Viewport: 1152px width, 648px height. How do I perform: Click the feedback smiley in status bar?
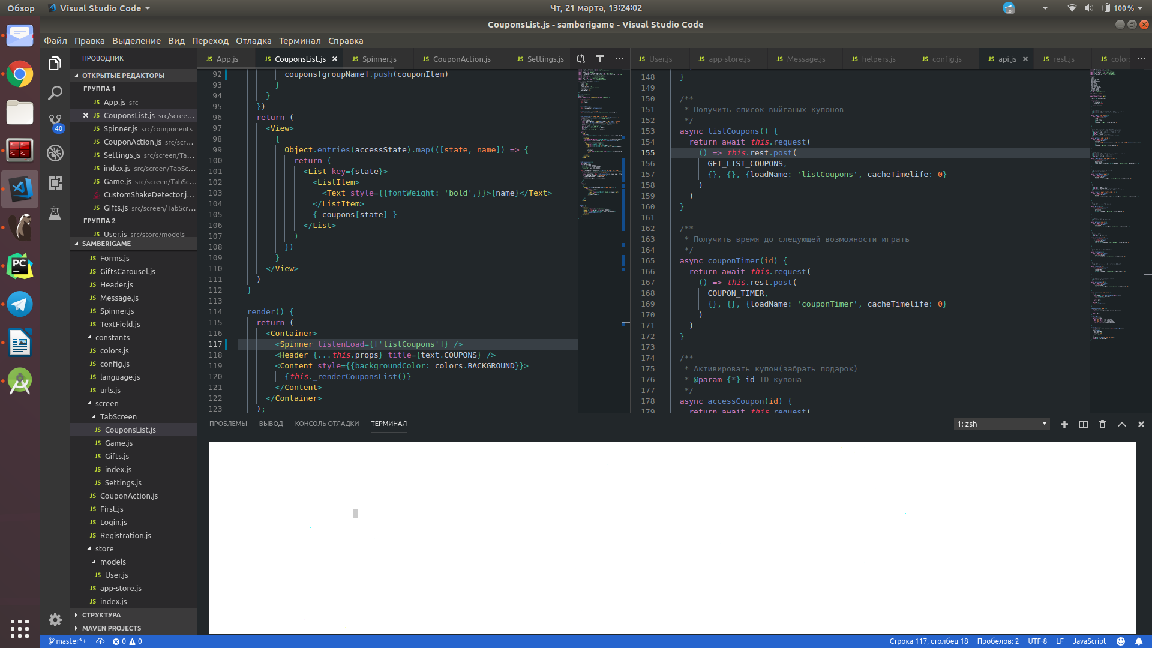point(1121,641)
